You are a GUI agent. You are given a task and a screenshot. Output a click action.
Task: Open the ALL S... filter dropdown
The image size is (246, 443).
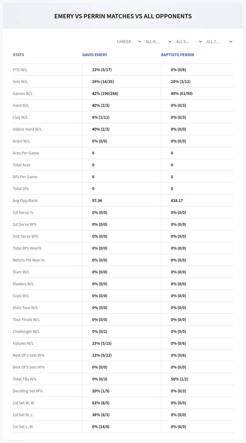[x=189, y=41]
